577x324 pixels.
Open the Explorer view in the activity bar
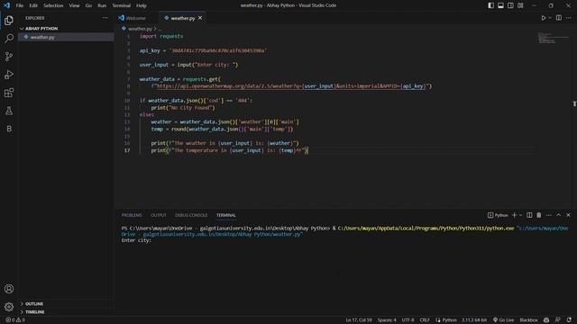pyautogui.click(x=9, y=21)
